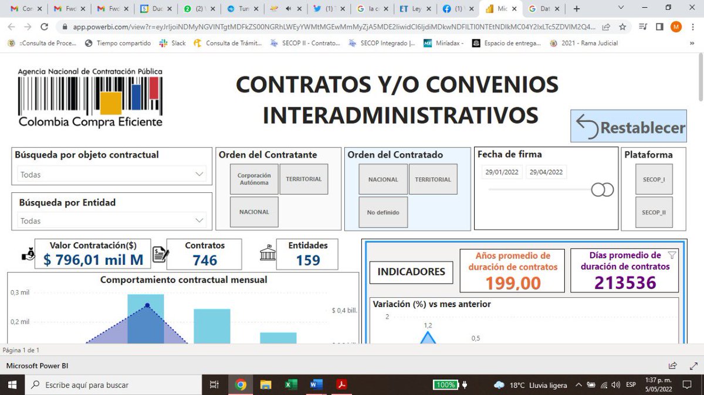Viewport: 704px width, 395px height.
Task: Open the Chrome profile avatar M
Action: [x=676, y=26]
